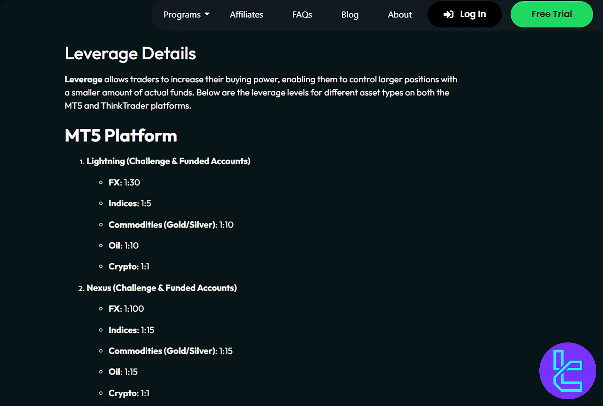
Task: Go to the Affiliates page
Action: (246, 15)
